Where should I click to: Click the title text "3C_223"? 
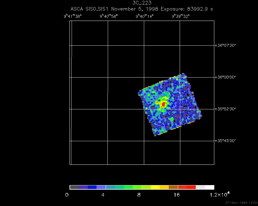point(142,3)
